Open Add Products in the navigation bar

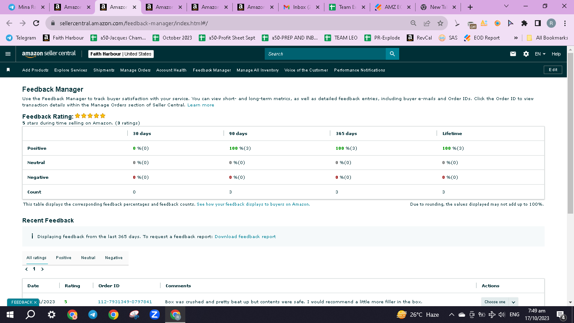35,70
